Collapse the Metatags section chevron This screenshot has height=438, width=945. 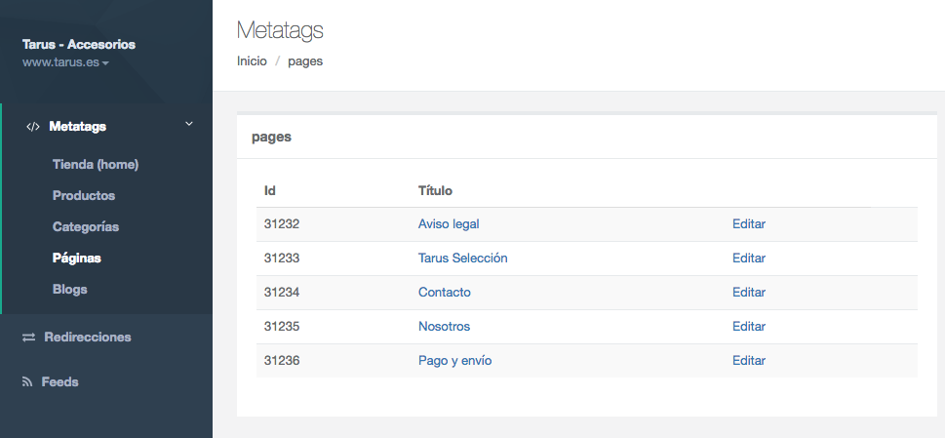click(x=188, y=124)
